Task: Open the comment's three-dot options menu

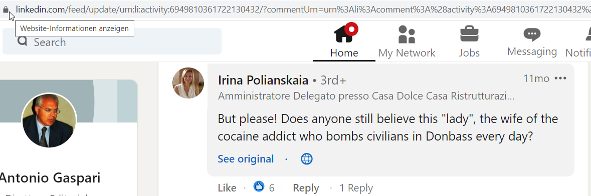Action: (560, 78)
